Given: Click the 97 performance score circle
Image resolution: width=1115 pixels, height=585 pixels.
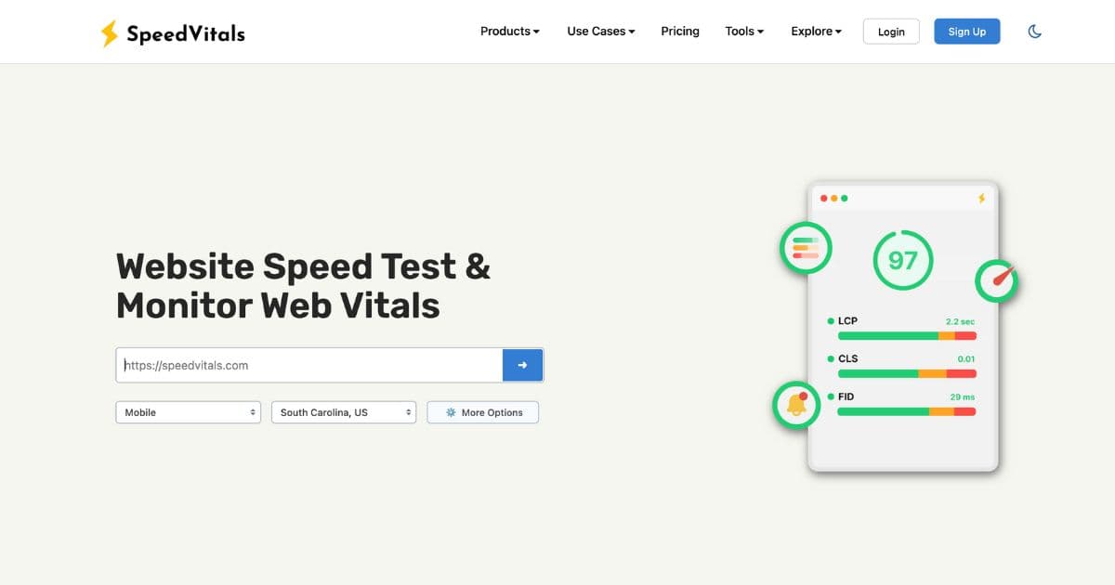Looking at the screenshot, I should (x=902, y=260).
